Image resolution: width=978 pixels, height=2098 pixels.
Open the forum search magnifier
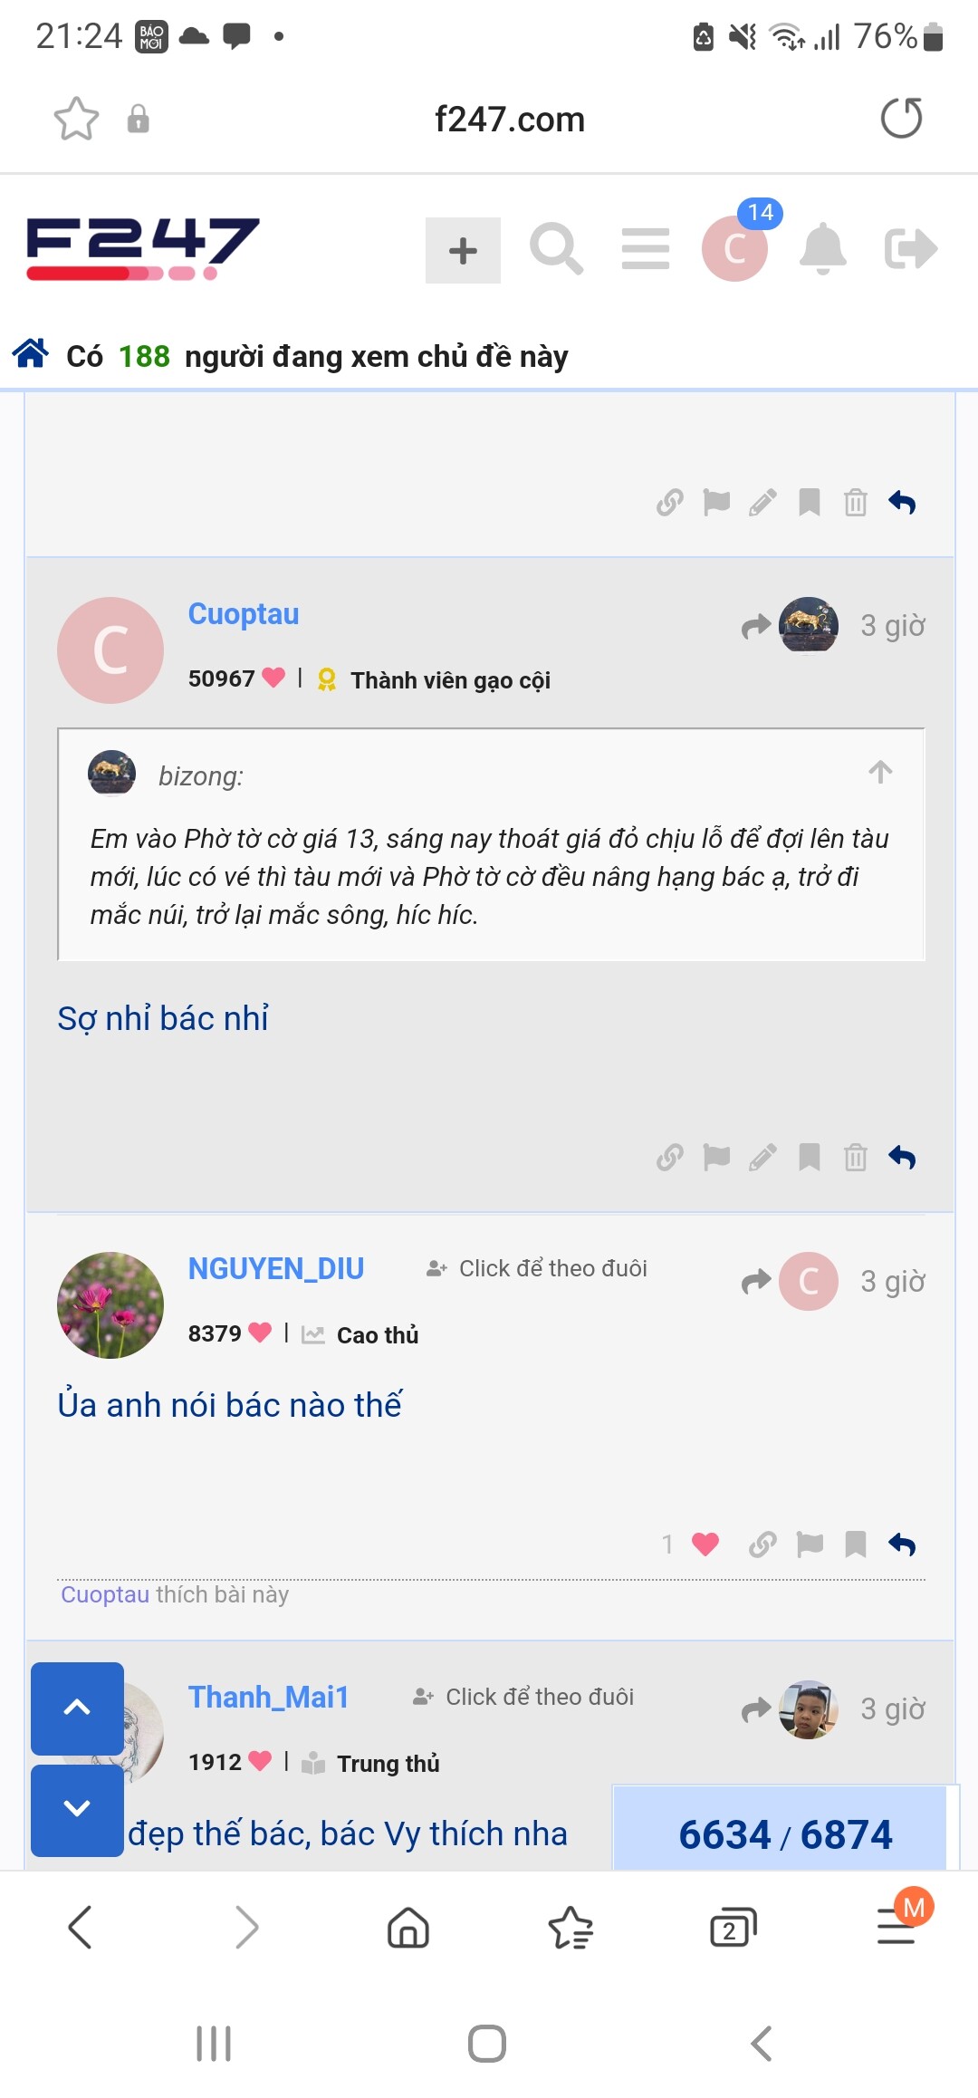556,249
